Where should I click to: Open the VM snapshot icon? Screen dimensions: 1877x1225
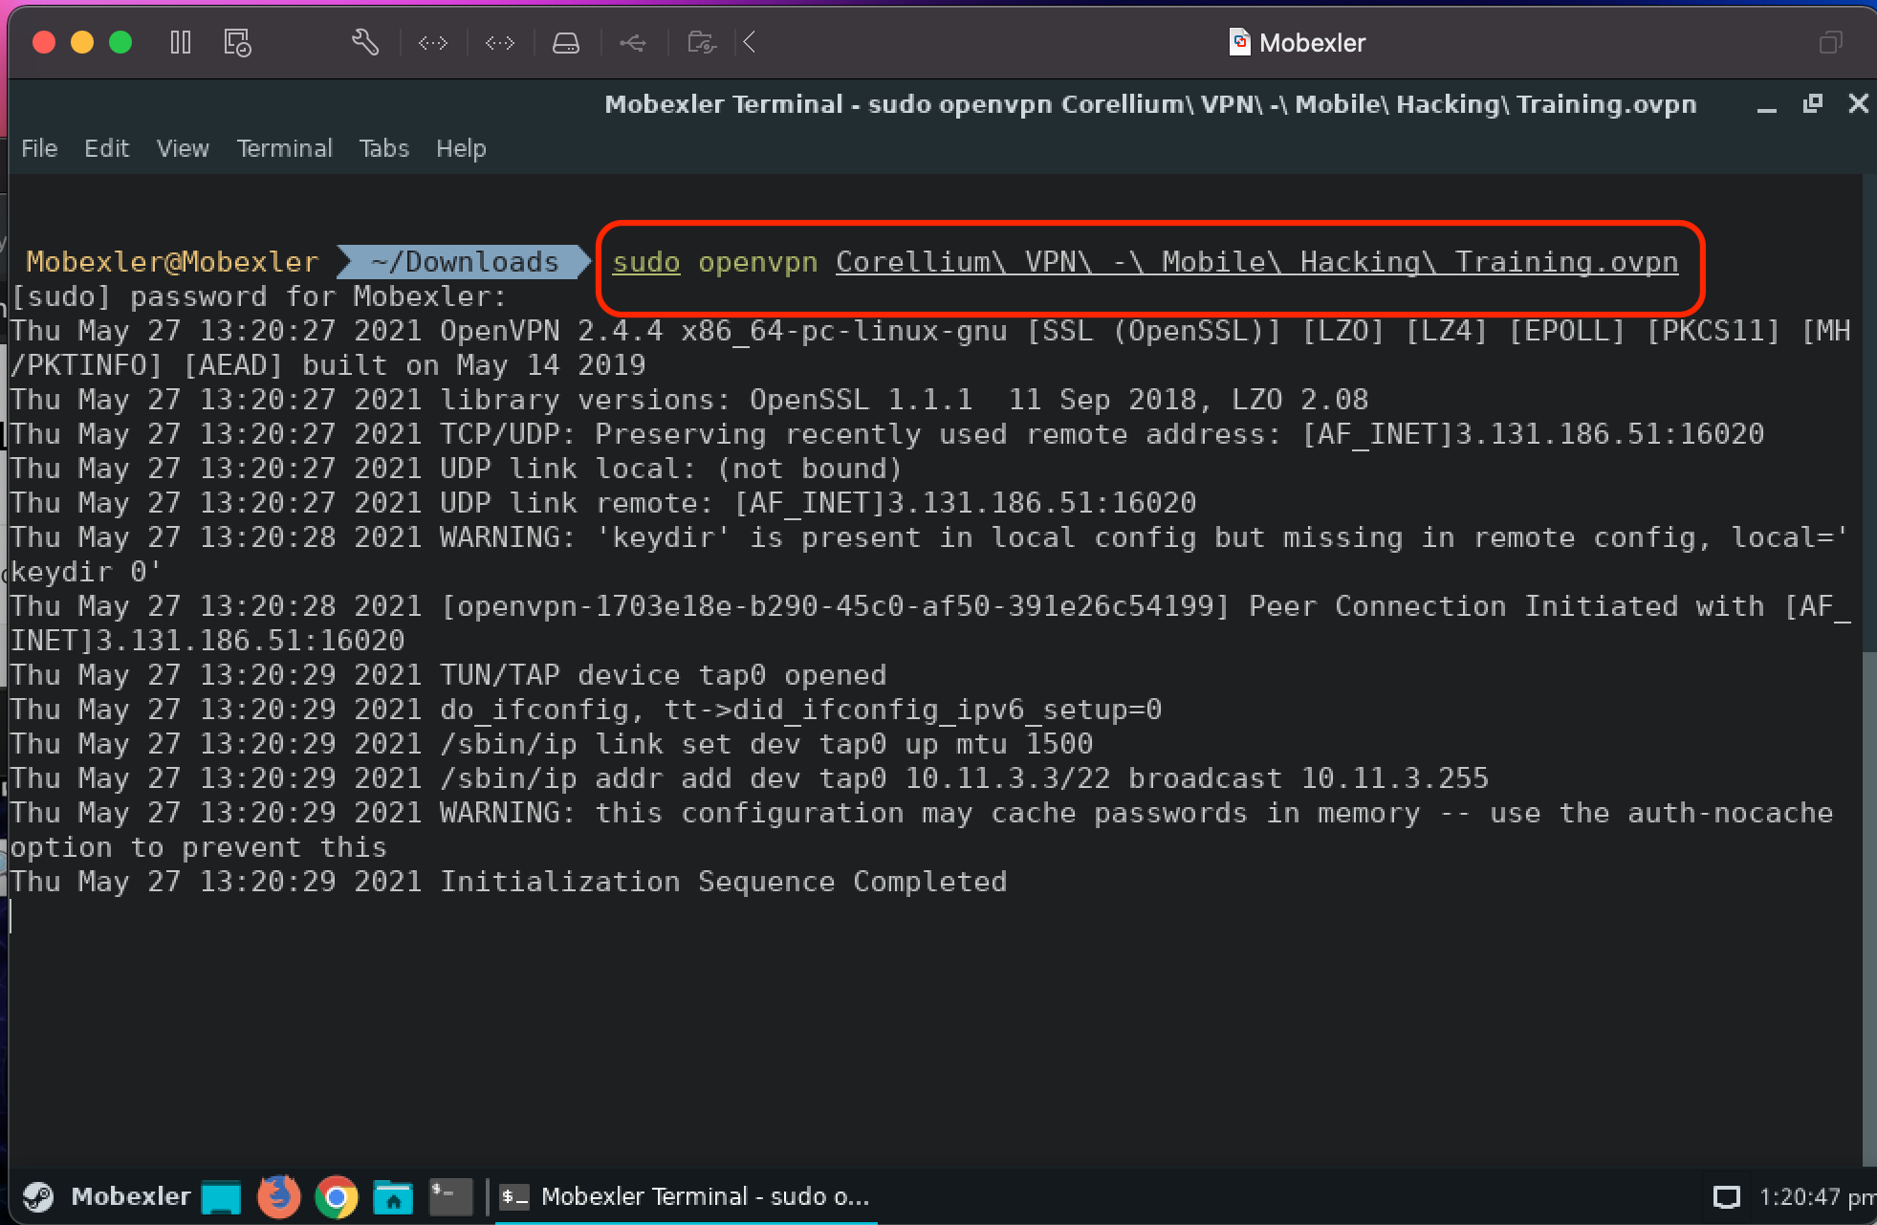237,42
